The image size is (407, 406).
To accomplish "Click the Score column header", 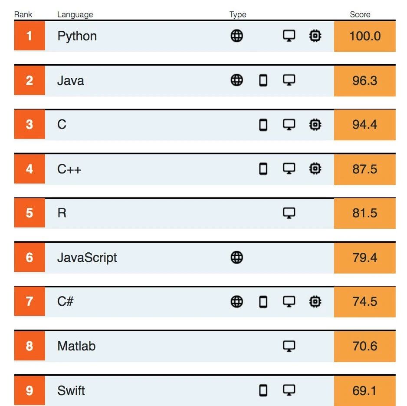I will point(360,14).
